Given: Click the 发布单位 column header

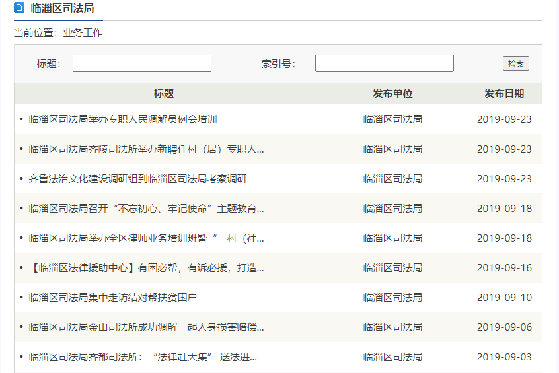Looking at the screenshot, I should tap(392, 94).
